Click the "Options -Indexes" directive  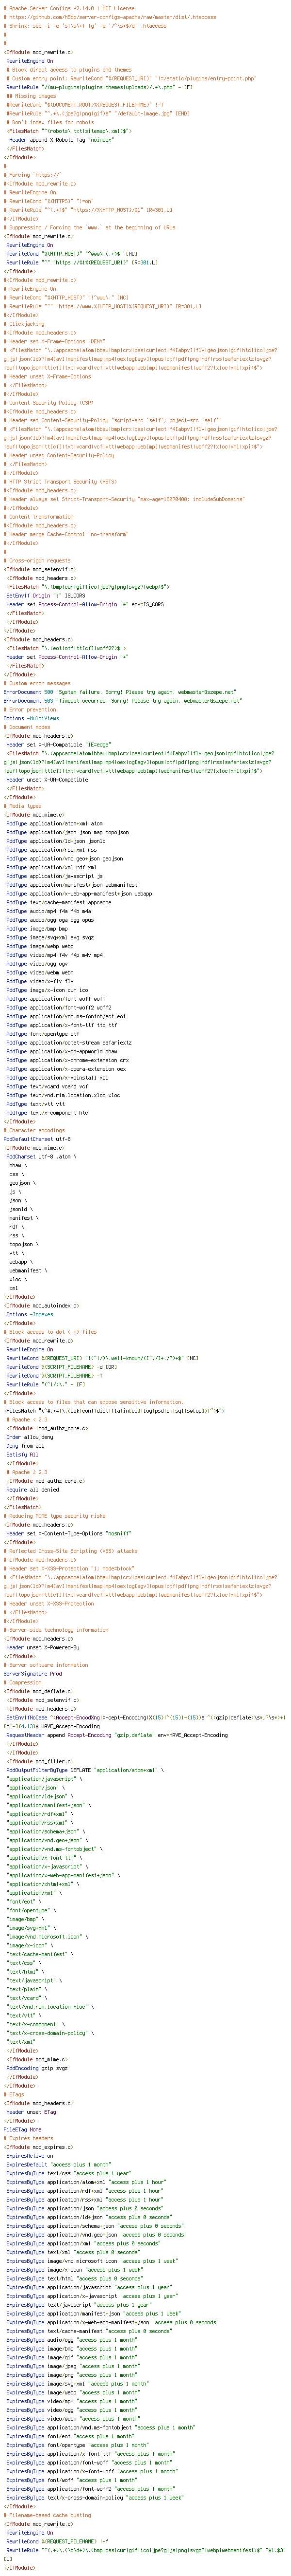[29, 1315]
